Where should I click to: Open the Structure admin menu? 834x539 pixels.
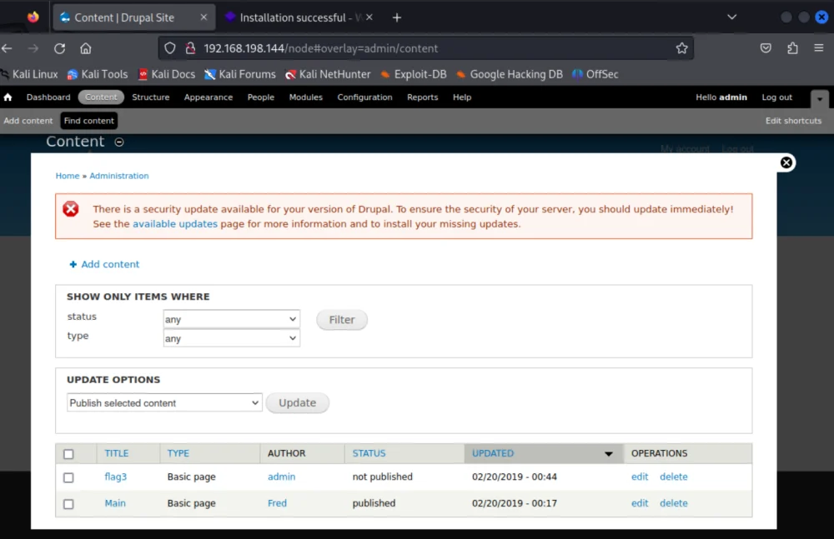(x=150, y=97)
